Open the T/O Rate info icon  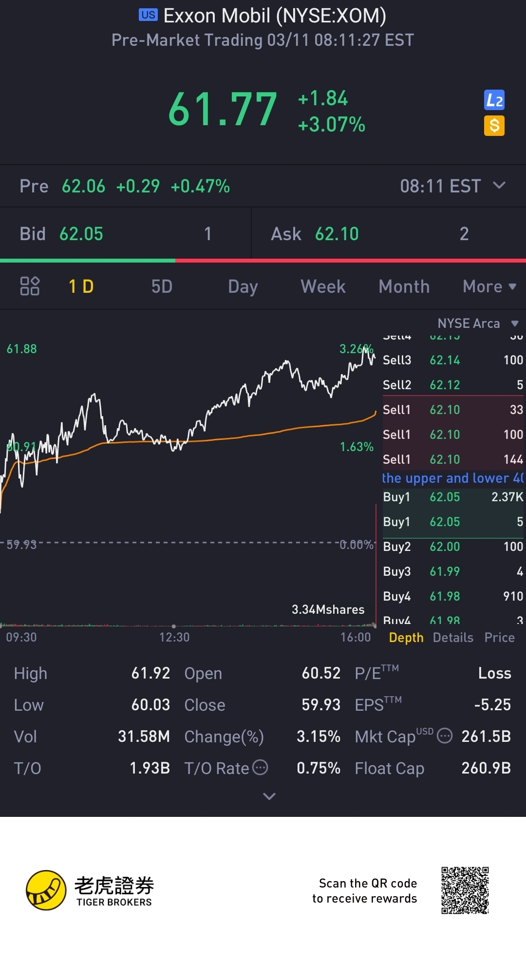pos(261,767)
